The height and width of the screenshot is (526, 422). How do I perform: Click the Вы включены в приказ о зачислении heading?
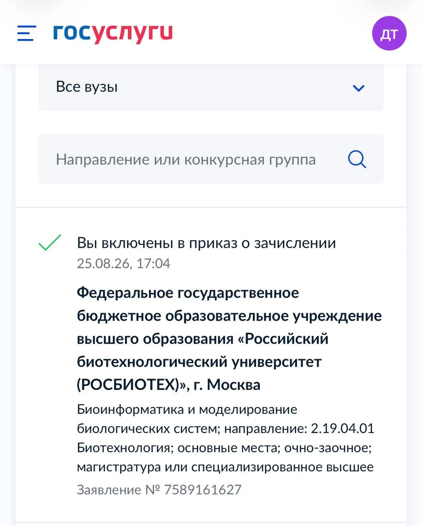(206, 243)
